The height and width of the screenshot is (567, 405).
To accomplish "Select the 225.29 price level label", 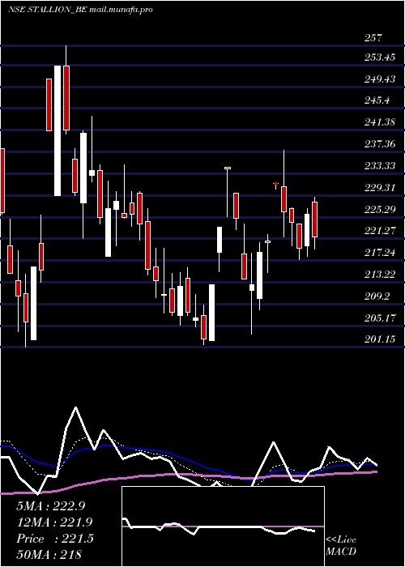I will [380, 209].
